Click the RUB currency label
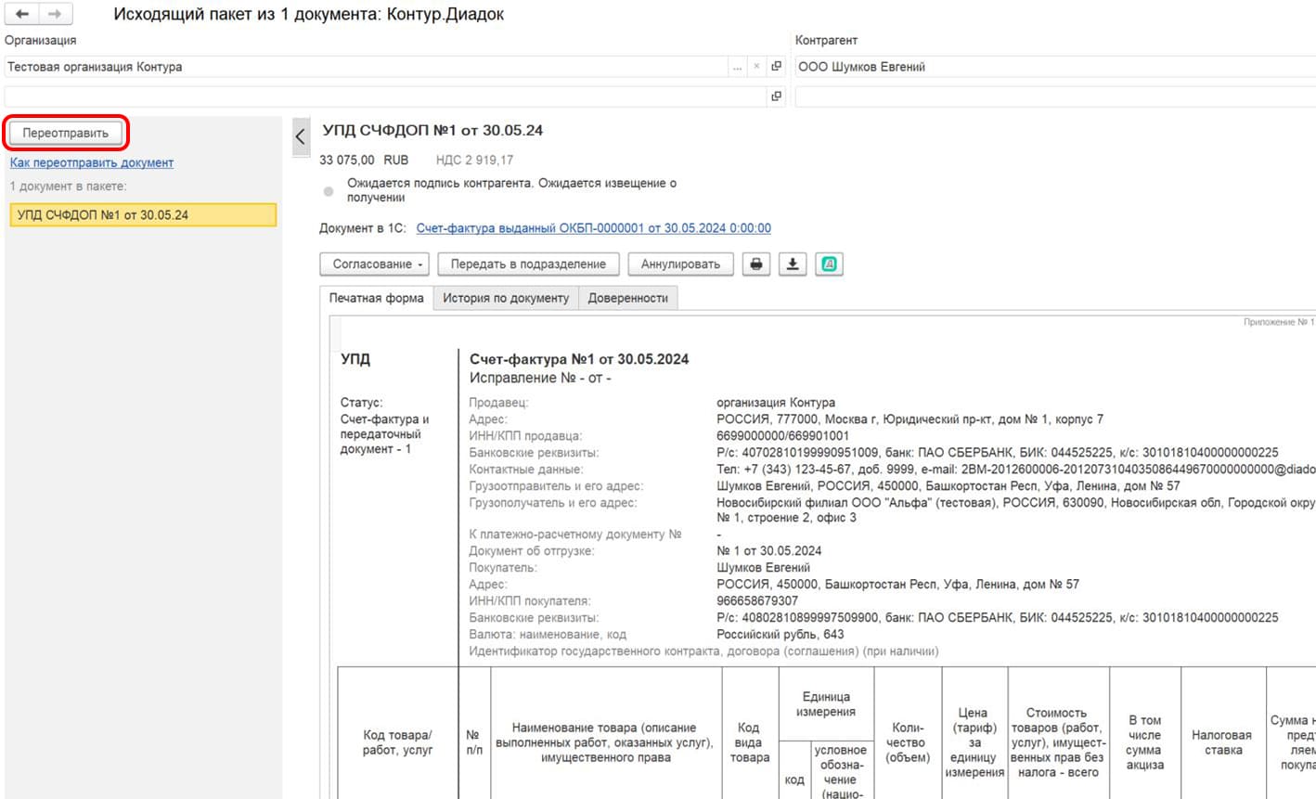The width and height of the screenshot is (1316, 799). click(395, 160)
